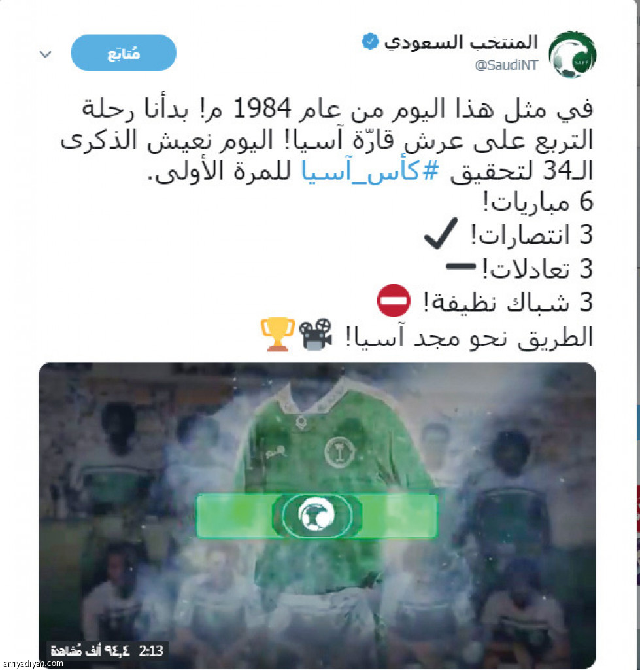Click the movie camera emoji
Image resolution: width=640 pixels, height=670 pixels.
point(316,334)
